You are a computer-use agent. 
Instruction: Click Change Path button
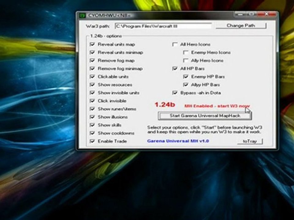pyautogui.click(x=241, y=25)
